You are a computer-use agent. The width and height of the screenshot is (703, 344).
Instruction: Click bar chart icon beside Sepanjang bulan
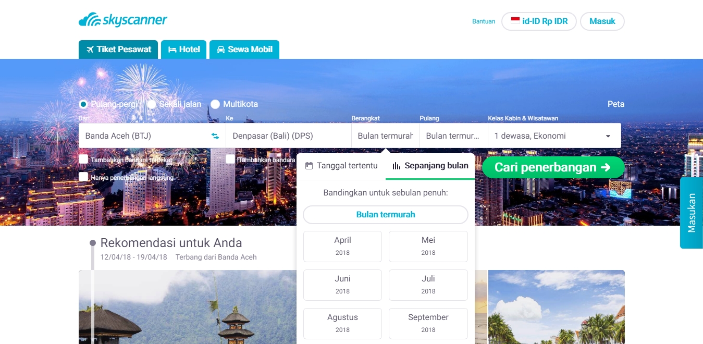point(397,166)
